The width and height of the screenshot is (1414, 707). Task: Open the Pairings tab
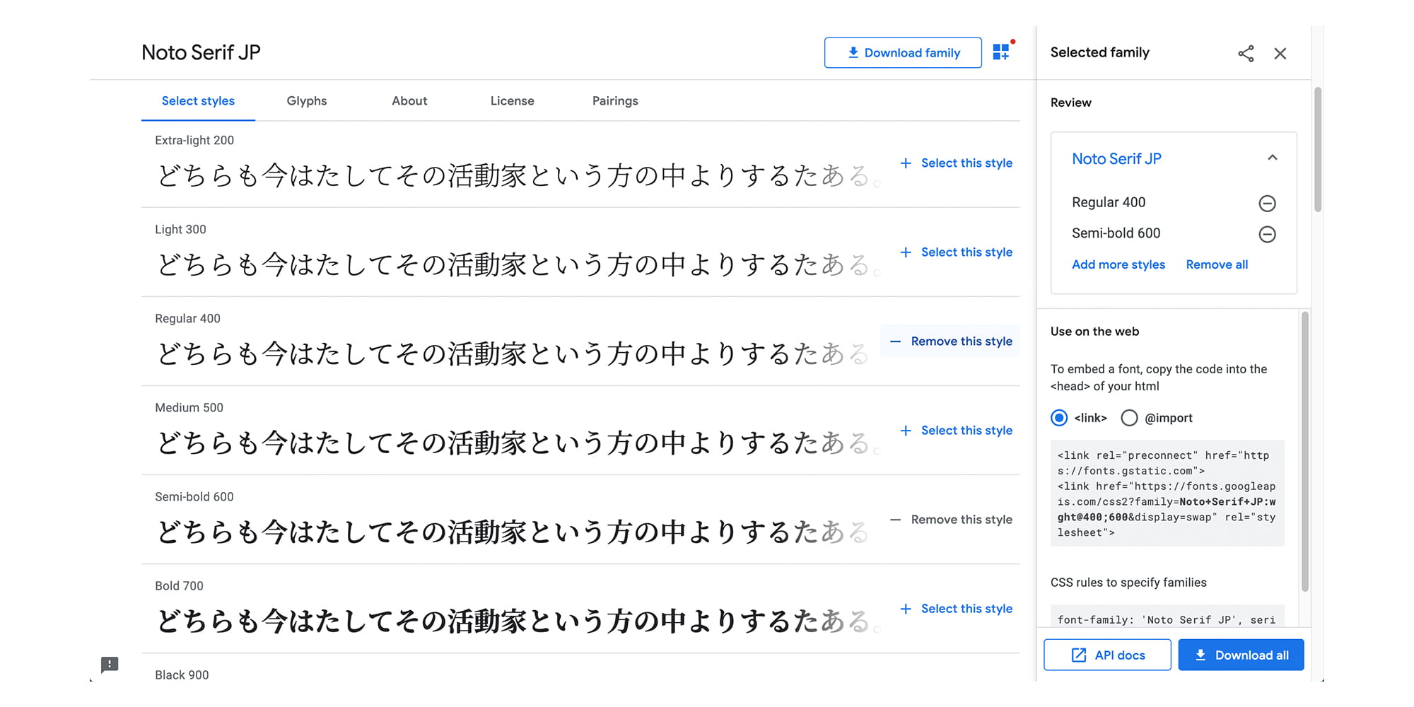click(615, 101)
